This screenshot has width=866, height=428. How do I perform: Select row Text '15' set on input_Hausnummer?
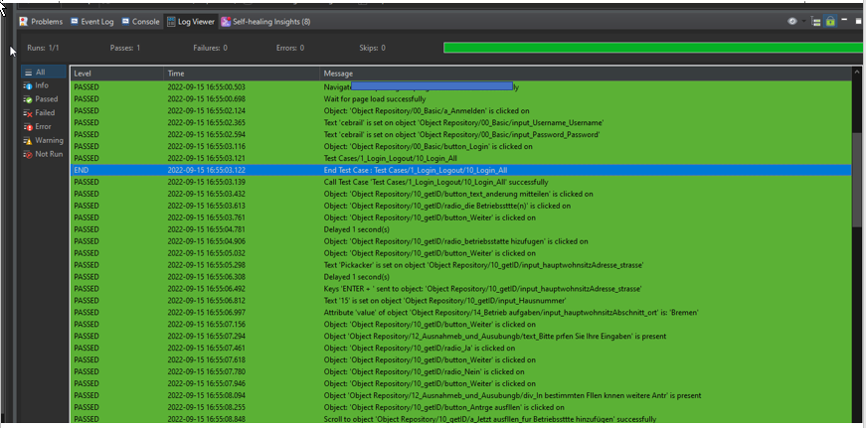pos(461,301)
